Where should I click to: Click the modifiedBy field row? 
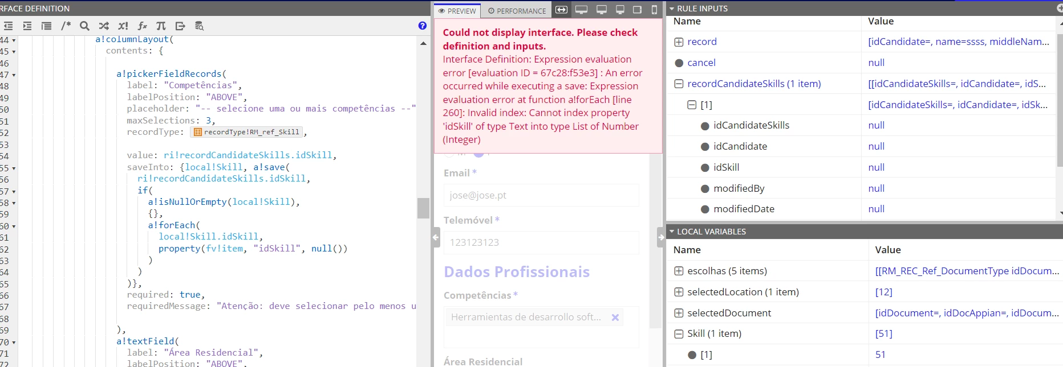tap(861, 188)
